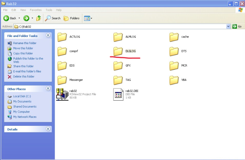Image resolution: width=245 pixels, height=160 pixels.
Task: Collapse the Other Places panel
Action: pyautogui.click(x=48, y=89)
